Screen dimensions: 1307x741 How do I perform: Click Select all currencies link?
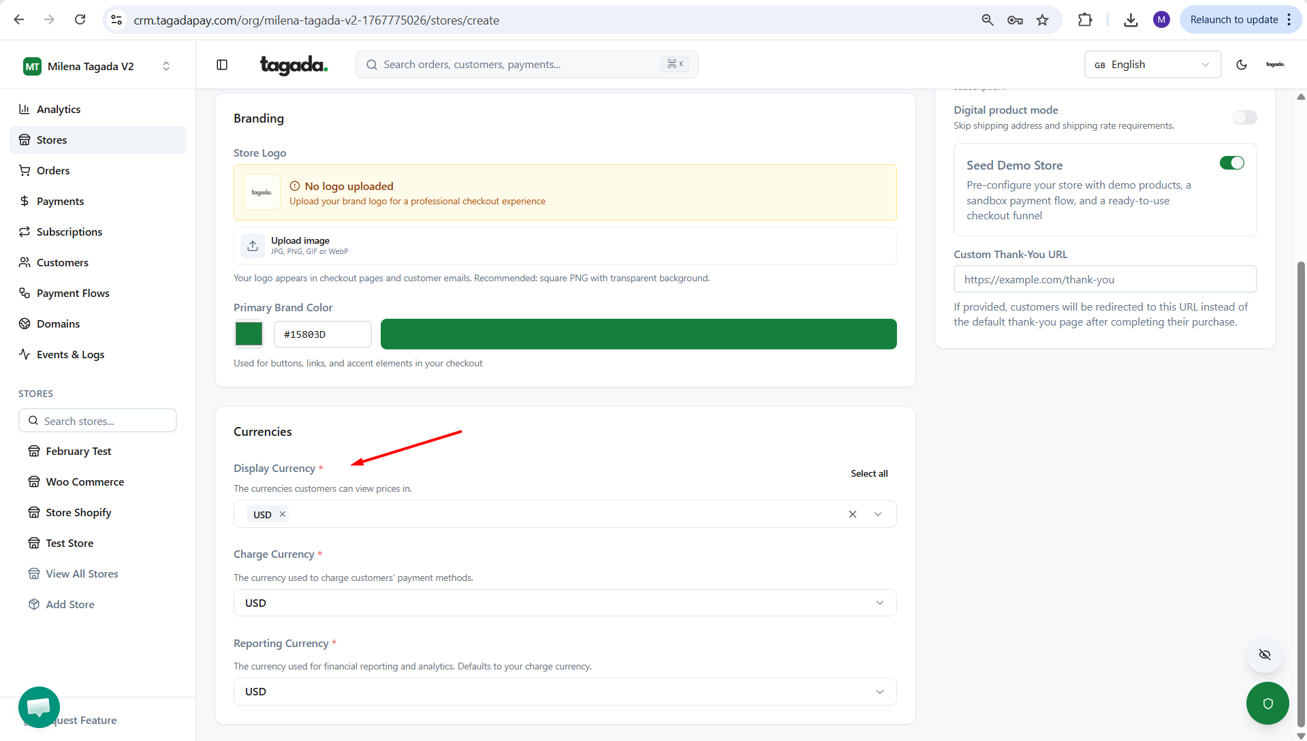(x=869, y=473)
